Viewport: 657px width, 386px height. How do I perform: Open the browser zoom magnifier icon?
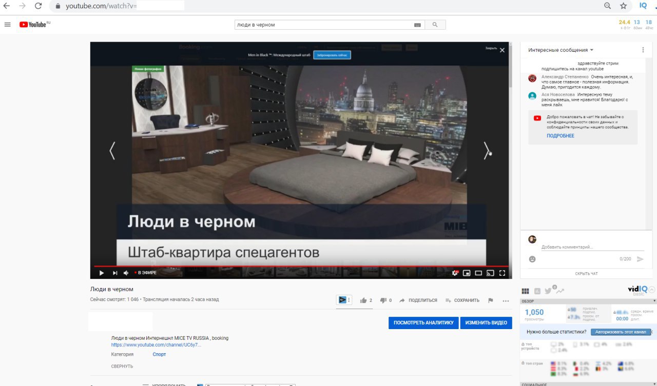pyautogui.click(x=608, y=6)
